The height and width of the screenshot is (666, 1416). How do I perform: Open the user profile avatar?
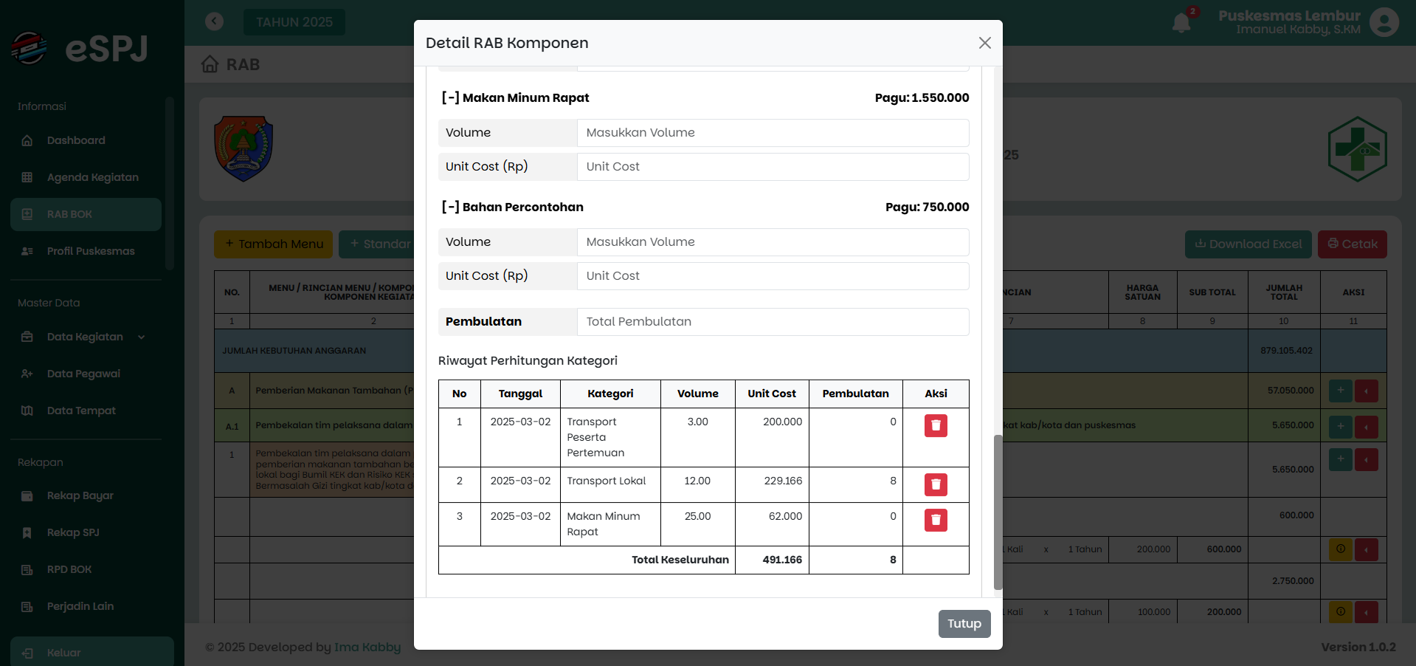[x=1384, y=21]
